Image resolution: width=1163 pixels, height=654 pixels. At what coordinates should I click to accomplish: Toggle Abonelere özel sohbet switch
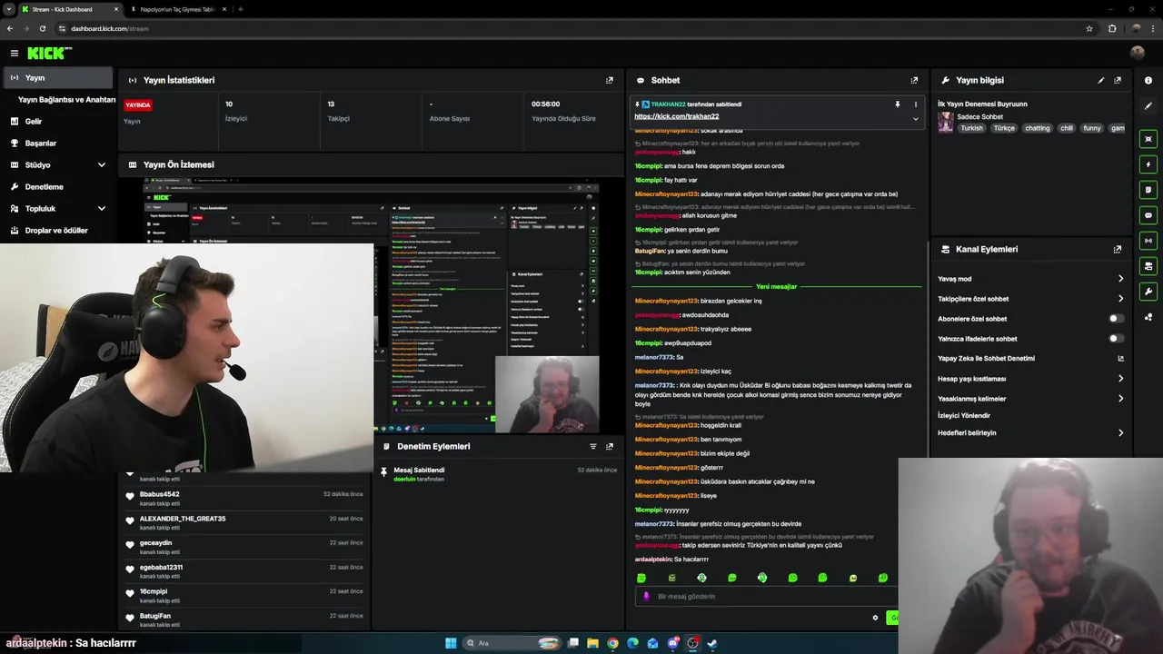(x=1117, y=319)
